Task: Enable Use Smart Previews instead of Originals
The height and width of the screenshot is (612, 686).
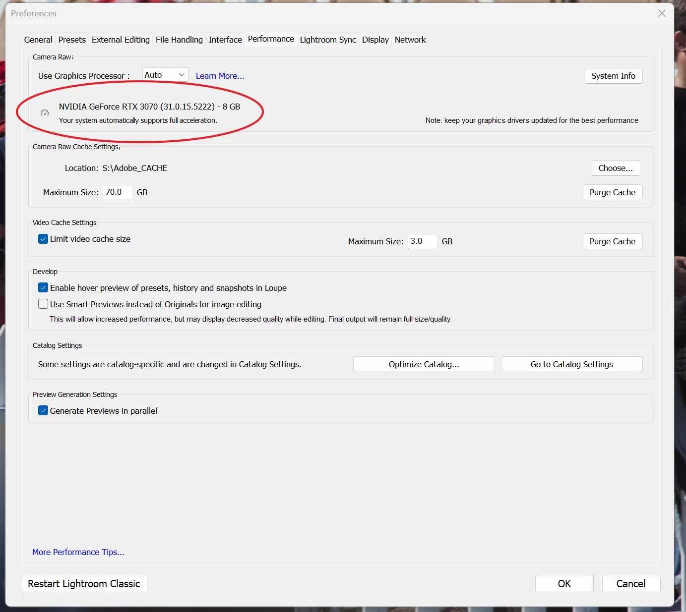Action: 43,304
